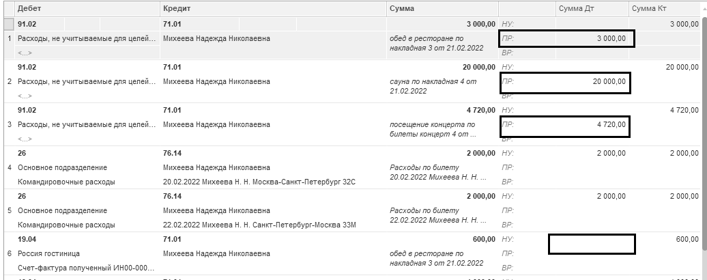Select the "Москва-Санкт-Петербург 32С" ticket cell
This screenshot has width=707, height=280.
pos(260,182)
